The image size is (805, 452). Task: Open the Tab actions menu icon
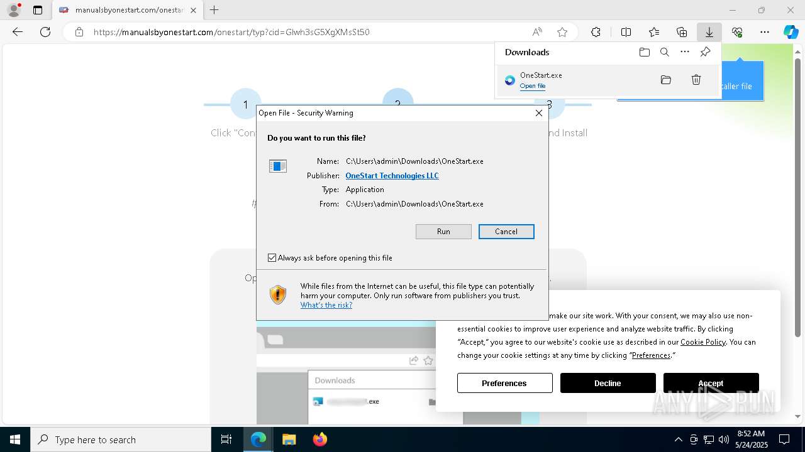pos(38,10)
